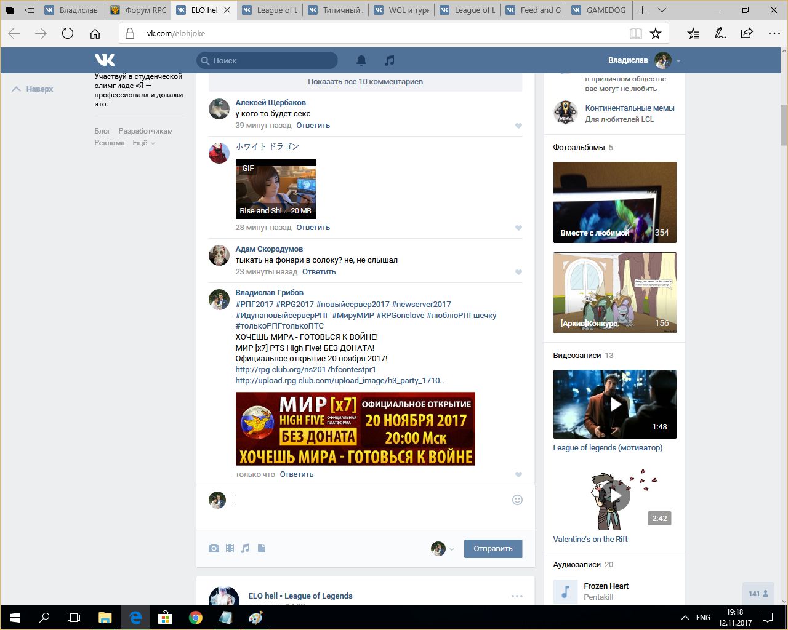Switch to the WGL и турн tab
Image resolution: width=788 pixels, height=630 pixels.
pyautogui.click(x=403, y=10)
